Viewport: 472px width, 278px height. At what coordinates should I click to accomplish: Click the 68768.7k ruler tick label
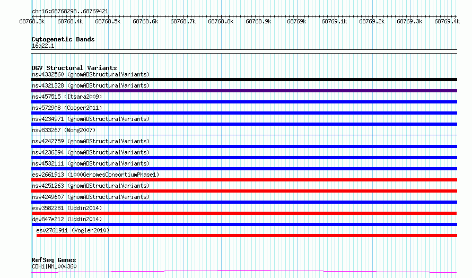coord(183,21)
